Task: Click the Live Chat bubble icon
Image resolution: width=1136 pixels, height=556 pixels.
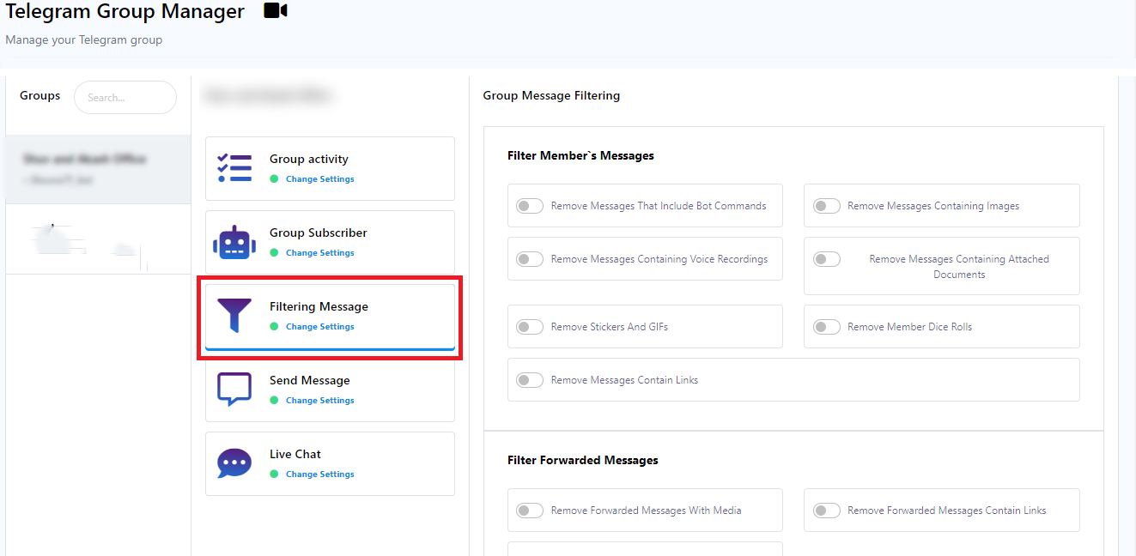Action: pyautogui.click(x=234, y=463)
